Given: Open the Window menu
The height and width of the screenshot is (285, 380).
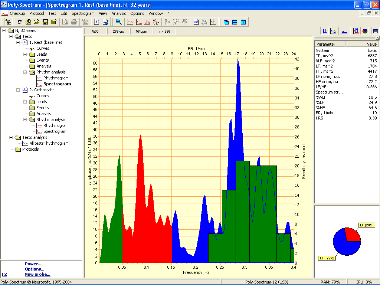Looking at the screenshot, I should (155, 13).
